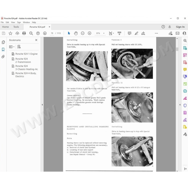Choose the arrow selection tool
The height and width of the screenshot is (188, 188).
point(69,33)
